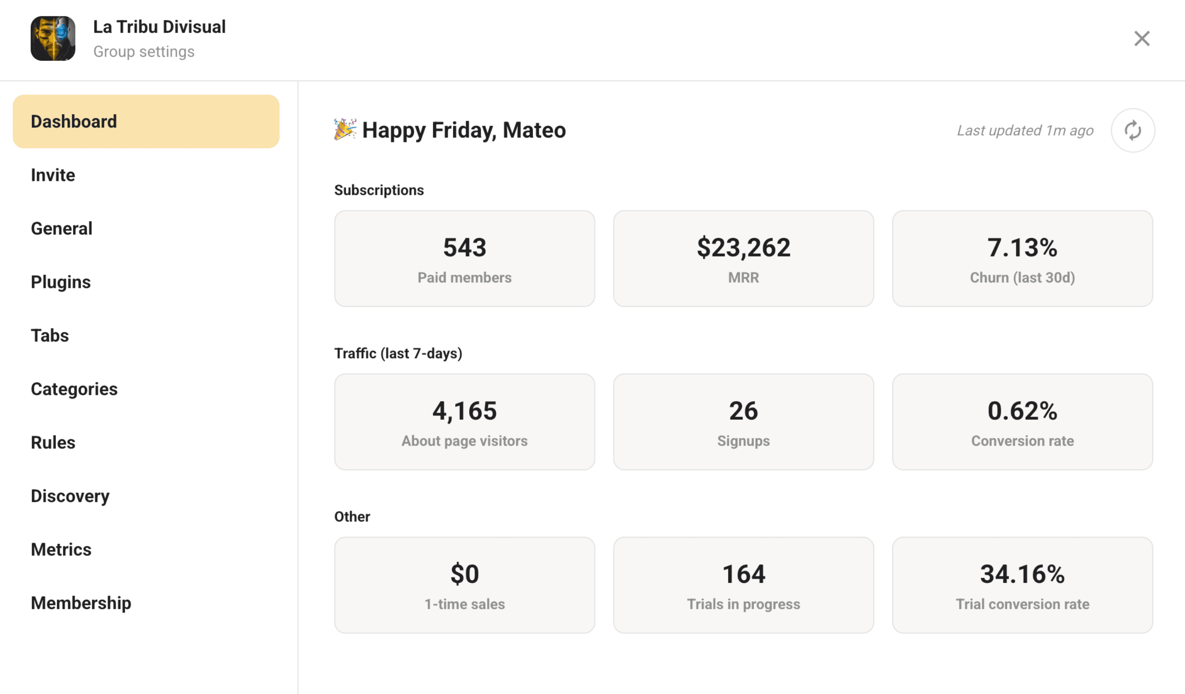Click the La Tribu Divisual group avatar

coord(53,39)
